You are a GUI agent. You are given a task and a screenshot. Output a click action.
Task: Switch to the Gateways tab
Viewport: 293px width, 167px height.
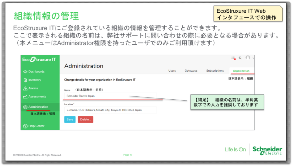pyautogui.click(x=191, y=71)
